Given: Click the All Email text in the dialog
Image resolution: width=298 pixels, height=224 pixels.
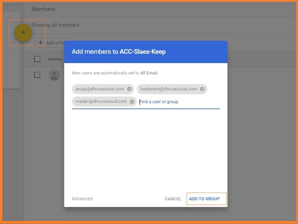Looking at the screenshot, I should click(149, 73).
